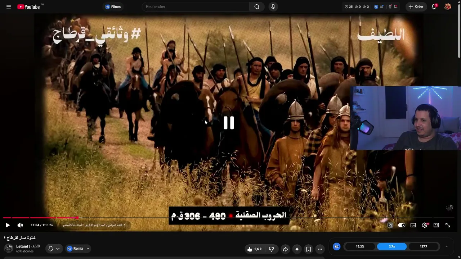Click the video title شنوة صار لقرطاج
461x259 pixels.
pos(19,238)
